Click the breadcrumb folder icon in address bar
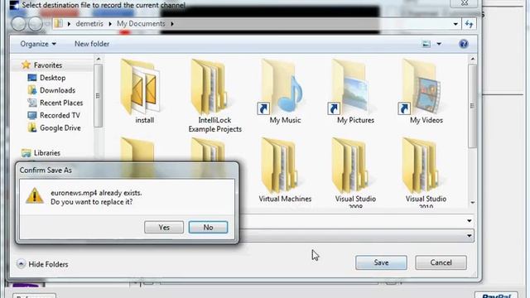The width and height of the screenshot is (530, 298). click(59, 23)
